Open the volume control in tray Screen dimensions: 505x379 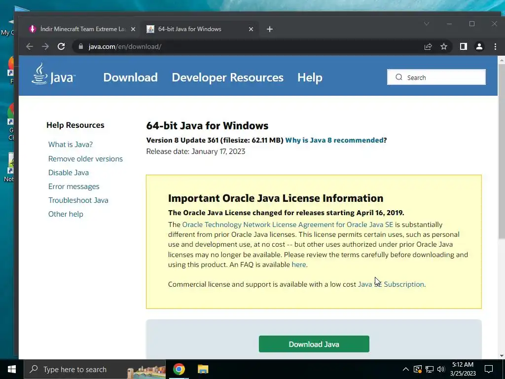coord(441,369)
